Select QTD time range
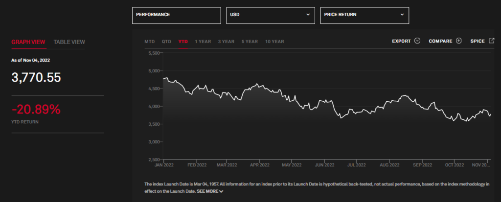Viewport: 501px width, 202px height. pos(166,42)
